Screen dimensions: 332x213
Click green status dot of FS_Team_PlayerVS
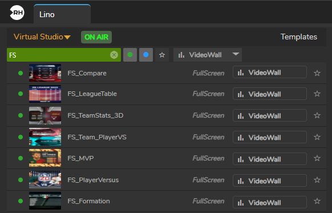(21, 137)
